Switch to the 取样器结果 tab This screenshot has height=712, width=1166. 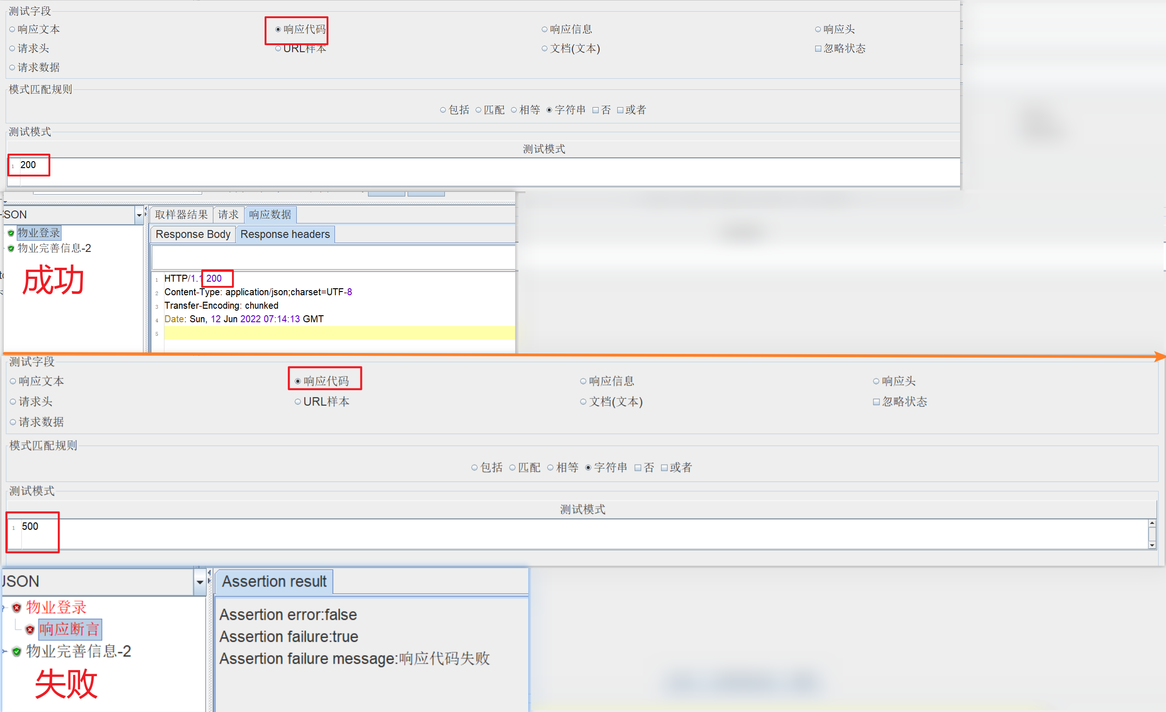181,215
